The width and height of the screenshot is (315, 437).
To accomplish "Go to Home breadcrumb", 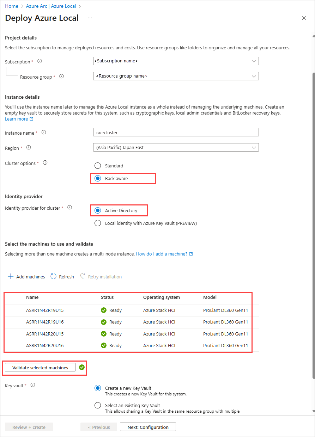I will click(12, 6).
